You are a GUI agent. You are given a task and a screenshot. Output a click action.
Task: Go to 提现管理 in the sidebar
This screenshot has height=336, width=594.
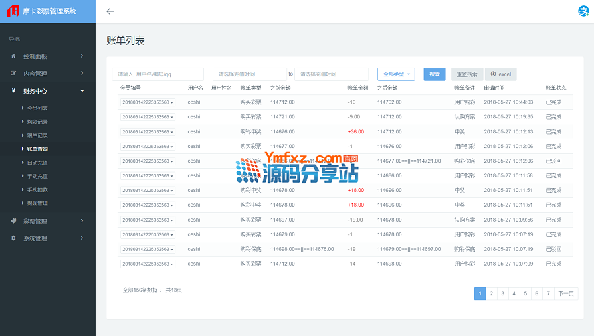point(37,203)
